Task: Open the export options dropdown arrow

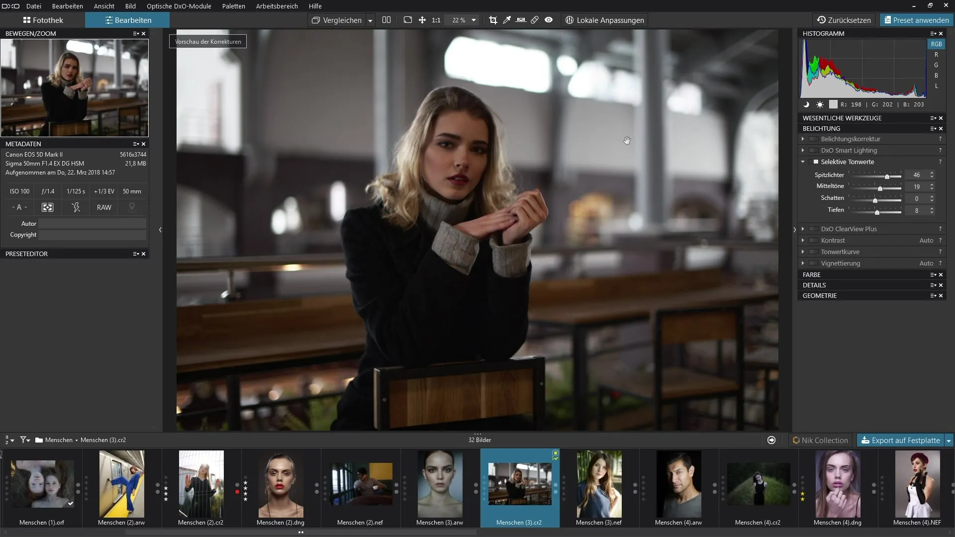Action: pyautogui.click(x=949, y=441)
